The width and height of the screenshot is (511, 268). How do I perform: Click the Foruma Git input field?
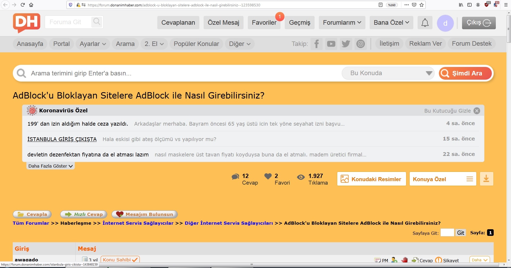point(68,22)
